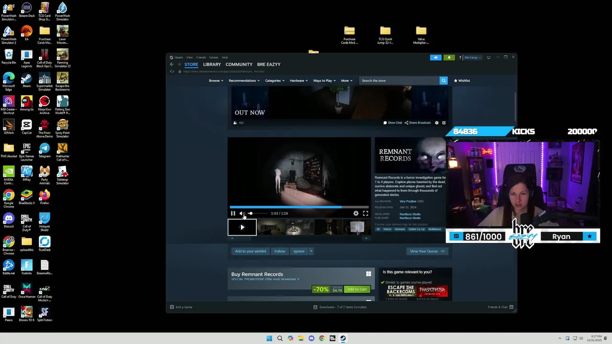Open video player settings gear
This screenshot has width=612, height=344.
pos(356,214)
